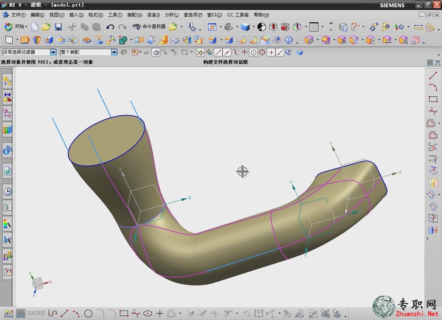Click the background color swatch icon
This screenshot has height=320, width=442.
[x=314, y=27]
